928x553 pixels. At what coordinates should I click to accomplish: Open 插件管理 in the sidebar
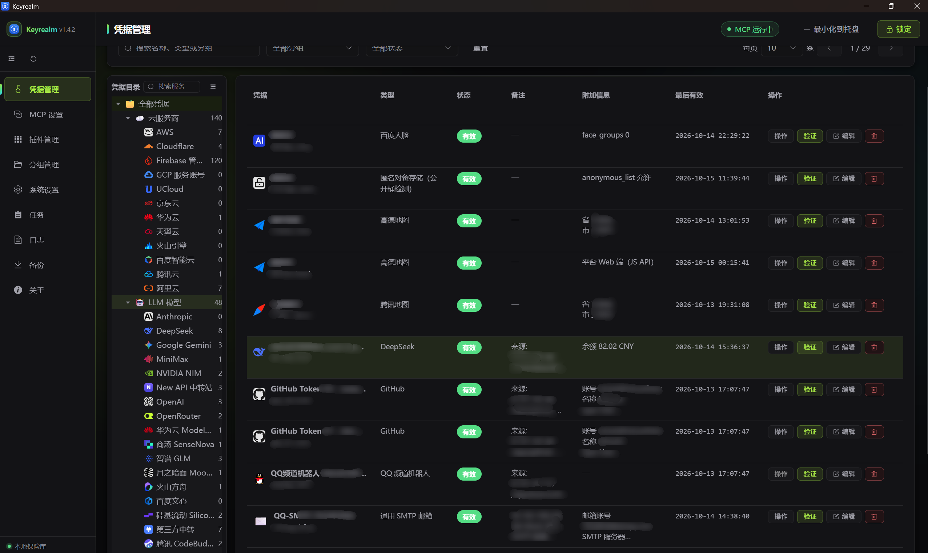point(48,139)
